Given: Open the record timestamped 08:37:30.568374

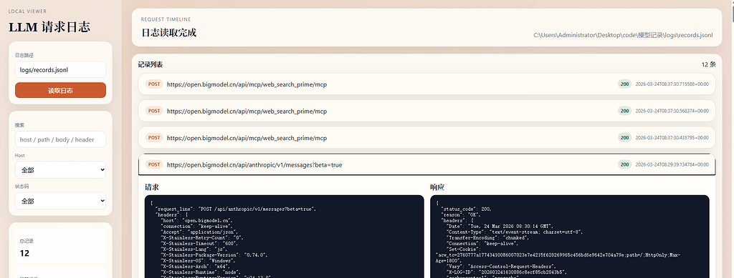Looking at the screenshot, I should (x=427, y=111).
